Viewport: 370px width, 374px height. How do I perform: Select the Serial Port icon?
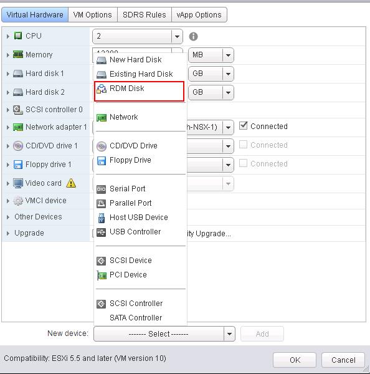tap(101, 189)
